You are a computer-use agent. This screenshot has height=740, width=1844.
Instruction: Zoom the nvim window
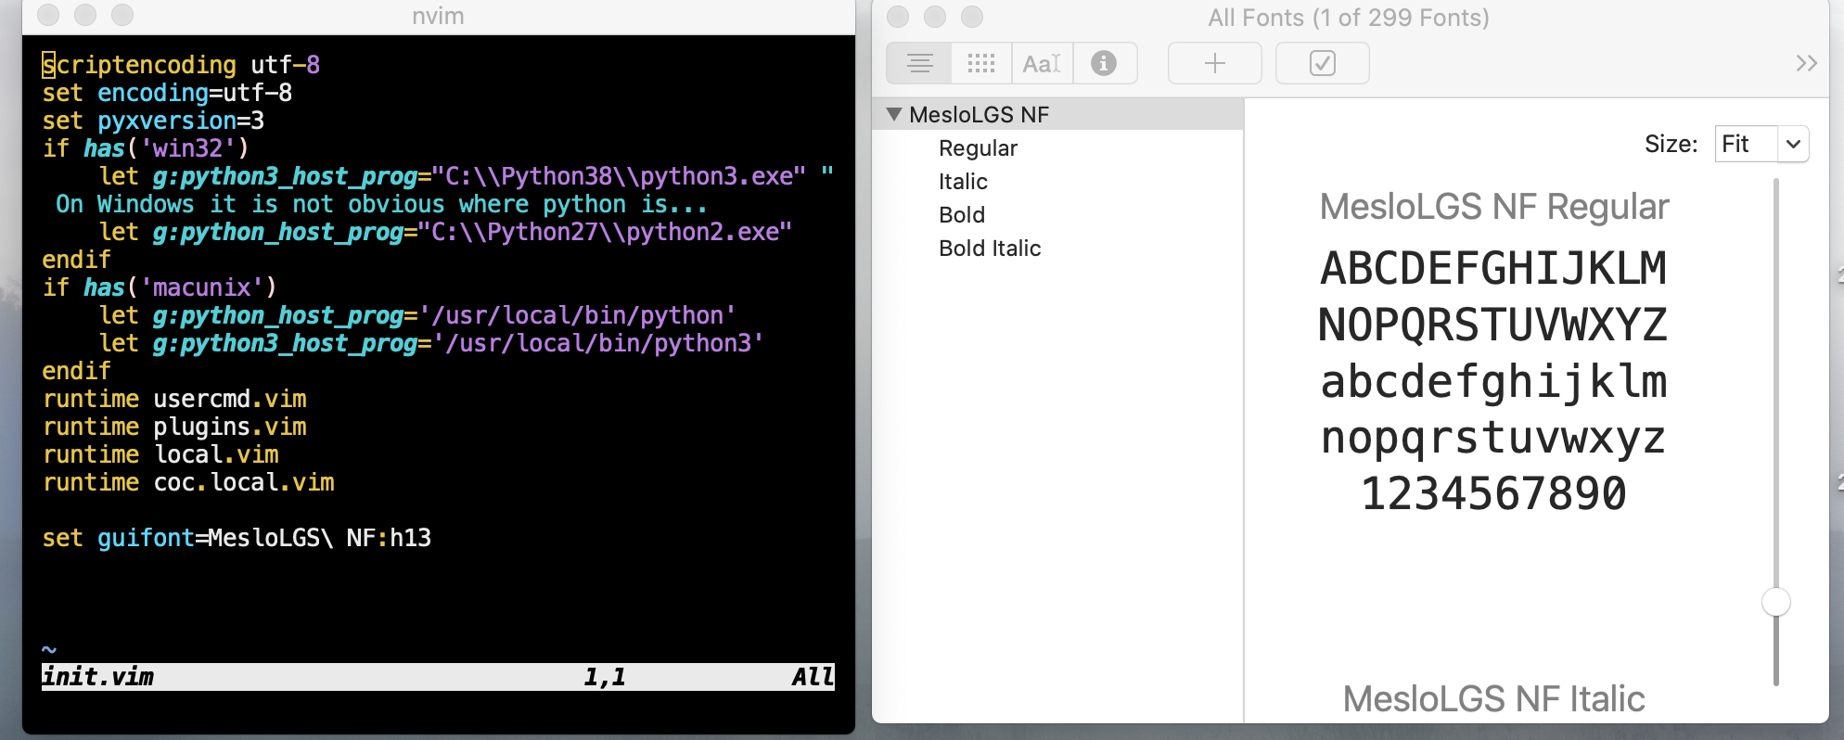click(122, 15)
